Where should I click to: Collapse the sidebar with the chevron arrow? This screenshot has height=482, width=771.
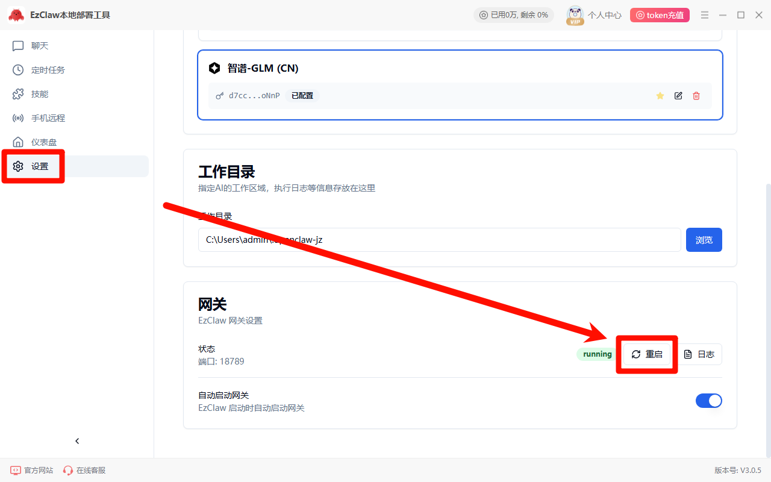tap(77, 441)
